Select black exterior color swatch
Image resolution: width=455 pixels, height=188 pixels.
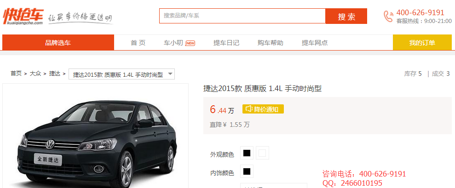(247, 153)
